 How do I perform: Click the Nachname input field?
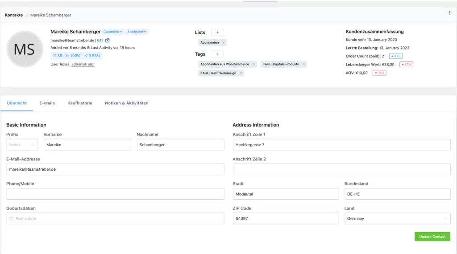pos(180,145)
